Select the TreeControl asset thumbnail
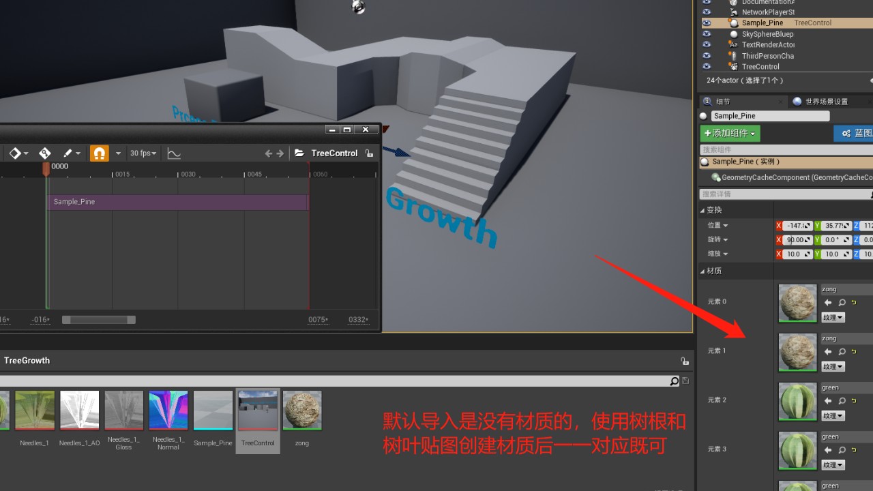Screen dimensions: 873x491 (x=258, y=411)
